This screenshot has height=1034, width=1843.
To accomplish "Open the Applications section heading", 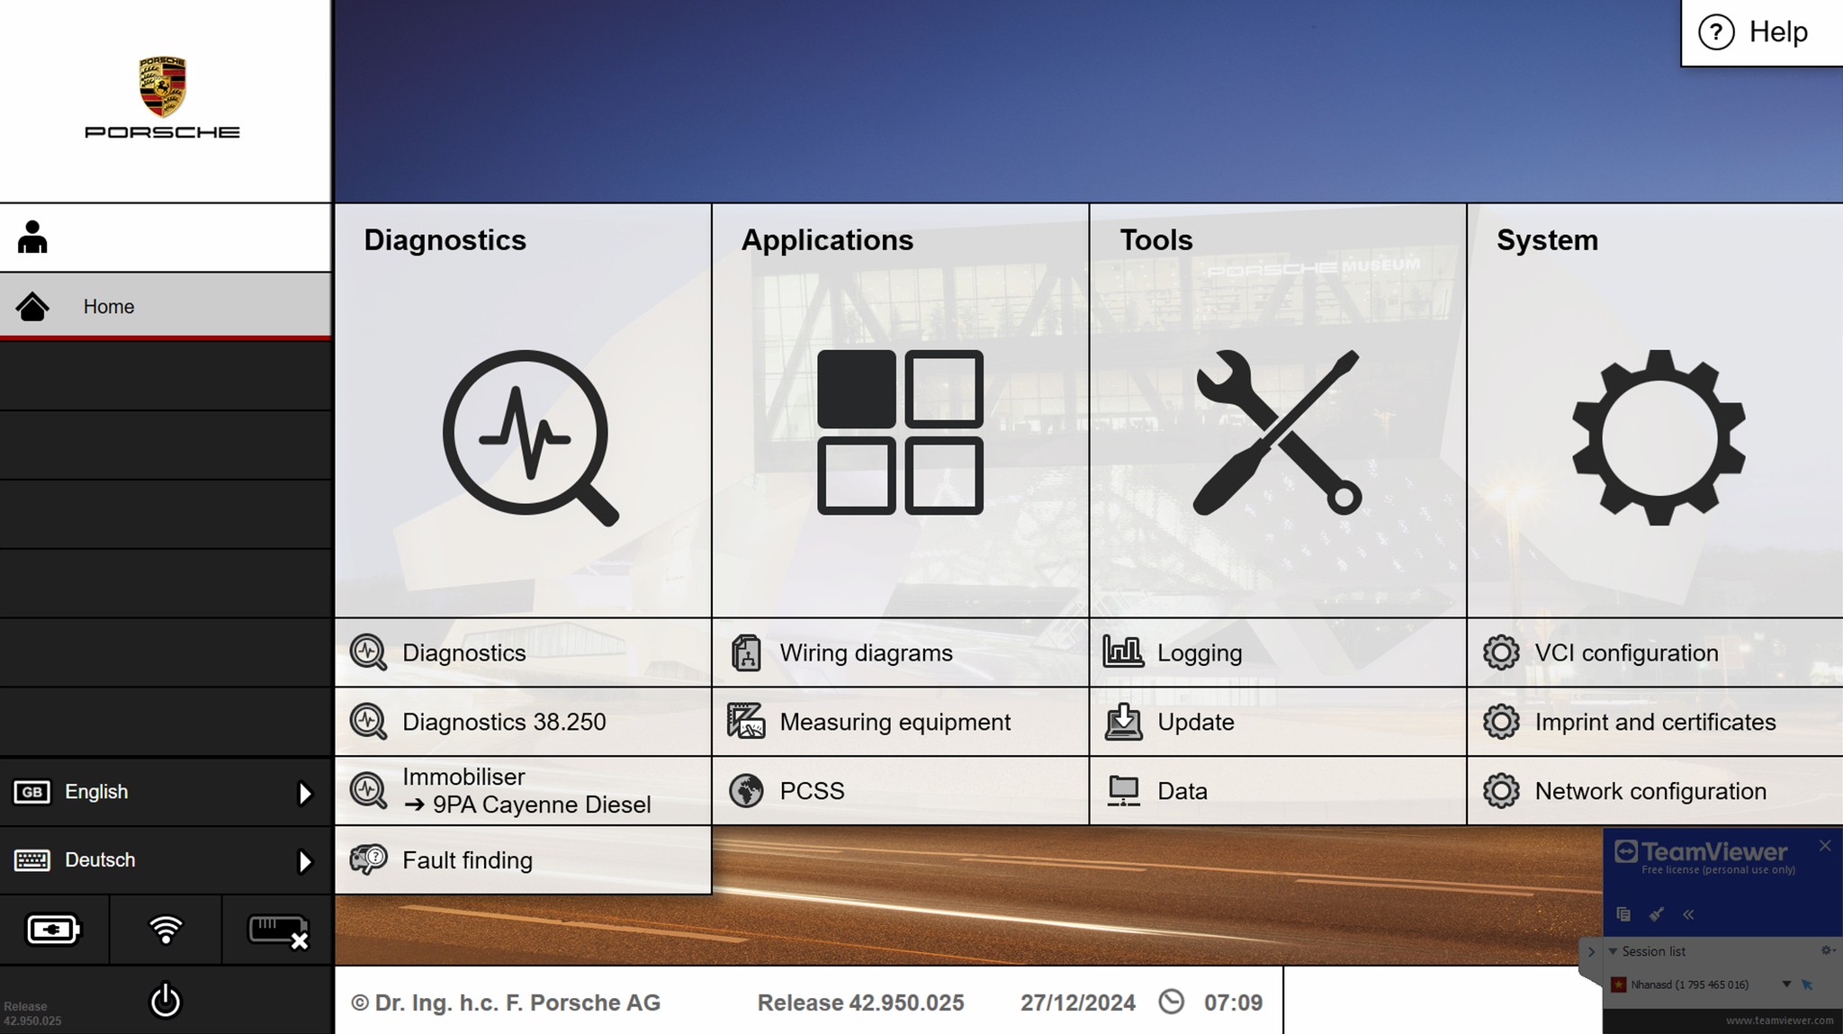I will click(x=827, y=240).
